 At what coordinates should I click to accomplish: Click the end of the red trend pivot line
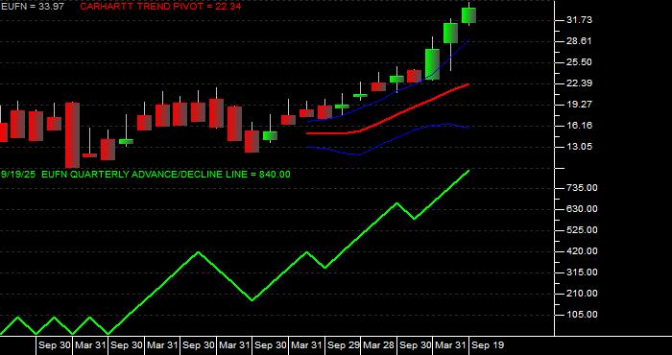468,83
